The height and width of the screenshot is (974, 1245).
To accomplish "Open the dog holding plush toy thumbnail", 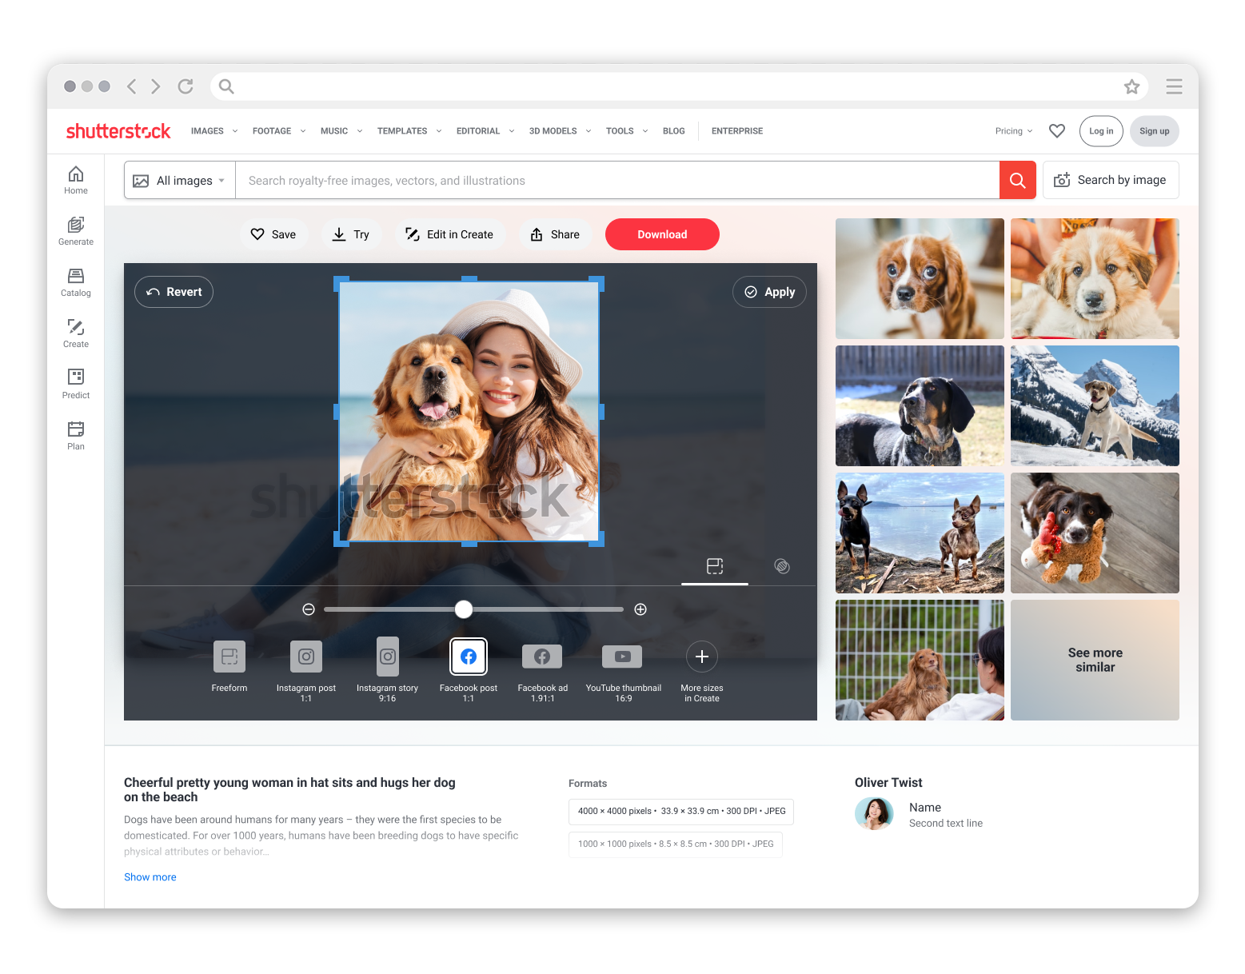I will (x=1095, y=533).
